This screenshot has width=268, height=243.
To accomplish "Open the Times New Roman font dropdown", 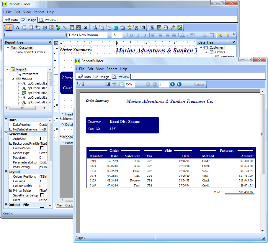I will click(x=109, y=35).
